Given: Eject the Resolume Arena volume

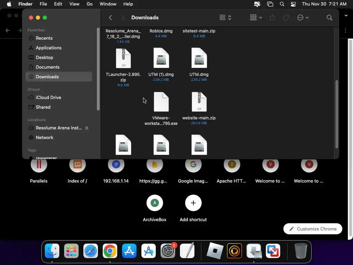Looking at the screenshot, I should [87, 128].
